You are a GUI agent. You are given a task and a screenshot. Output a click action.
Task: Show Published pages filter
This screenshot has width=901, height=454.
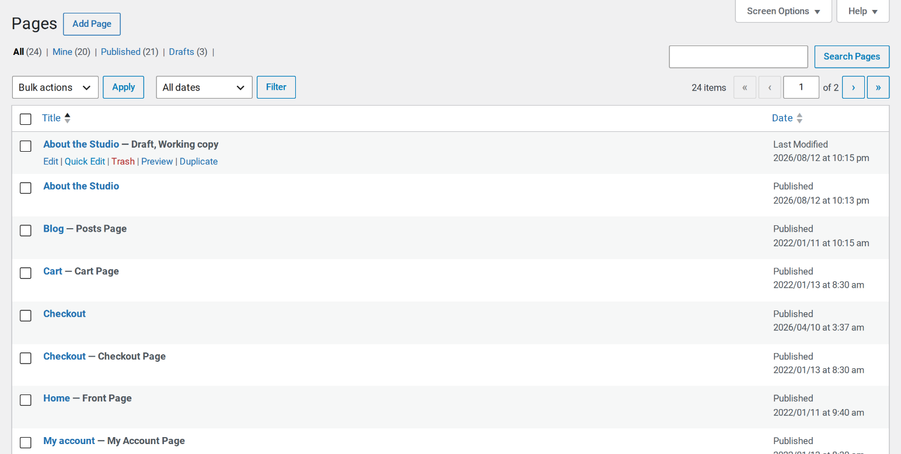coord(120,52)
